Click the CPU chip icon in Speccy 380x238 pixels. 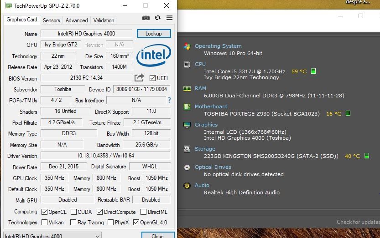pos(187,64)
